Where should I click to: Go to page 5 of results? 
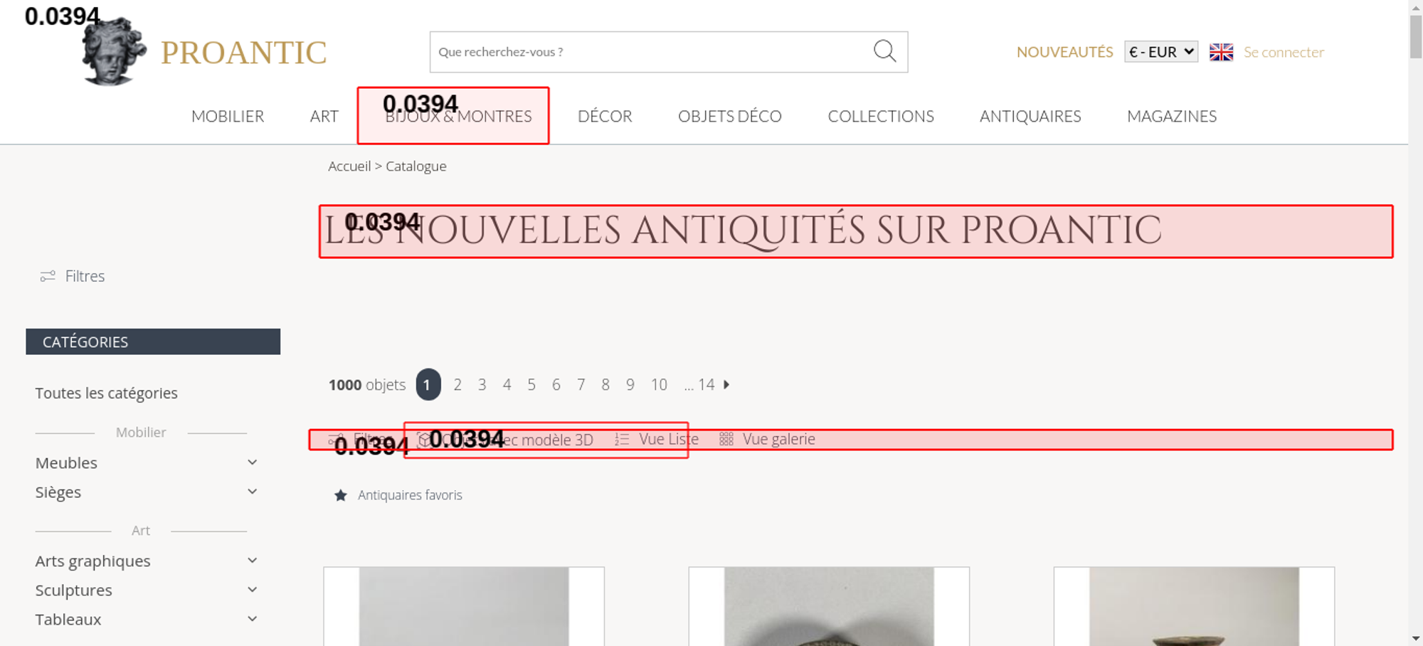(x=531, y=385)
